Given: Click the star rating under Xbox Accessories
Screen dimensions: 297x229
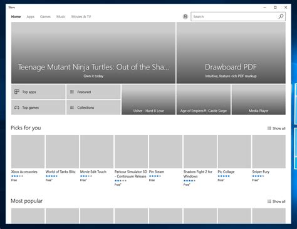Looking at the screenshot, I should click(x=17, y=176).
